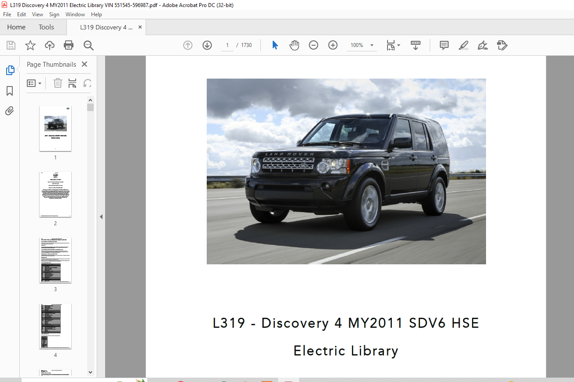Close the Page Thumbnails panel
The width and height of the screenshot is (574, 382).
pos(84,64)
